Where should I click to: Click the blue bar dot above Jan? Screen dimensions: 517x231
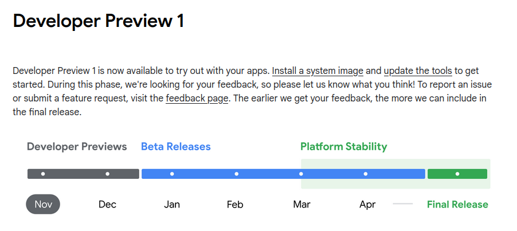coord(172,174)
